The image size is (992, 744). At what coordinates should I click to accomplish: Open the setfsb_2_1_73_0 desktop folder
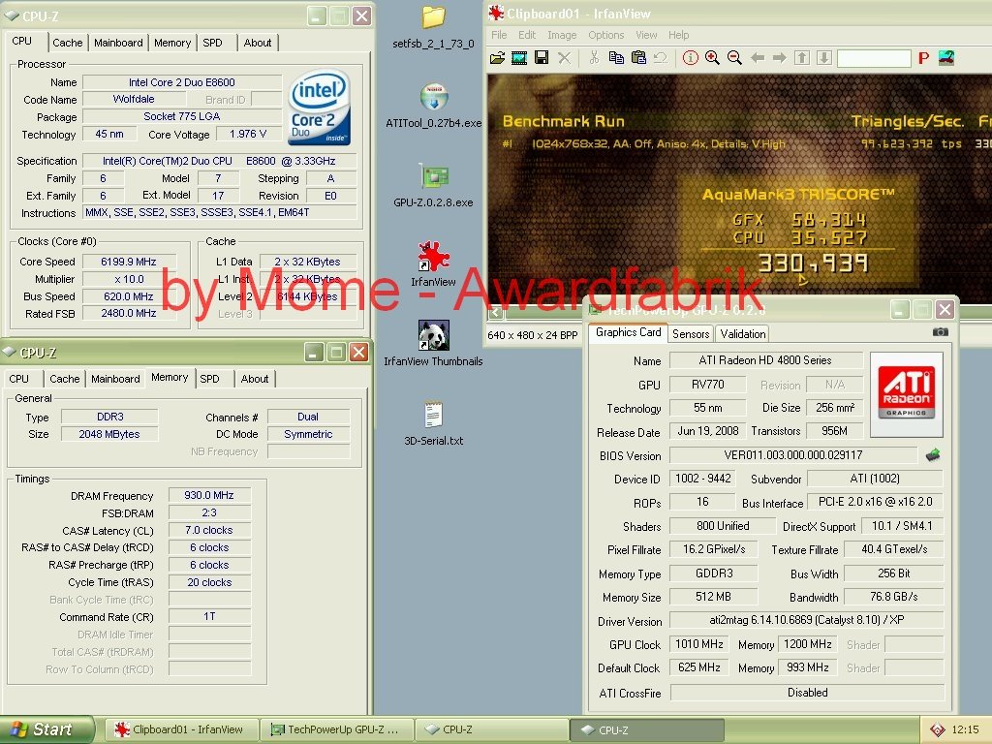[x=433, y=26]
